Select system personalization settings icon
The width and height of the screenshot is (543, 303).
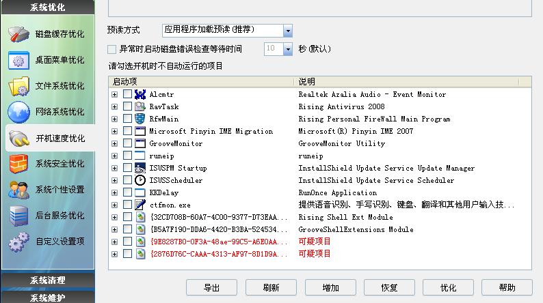(19, 189)
